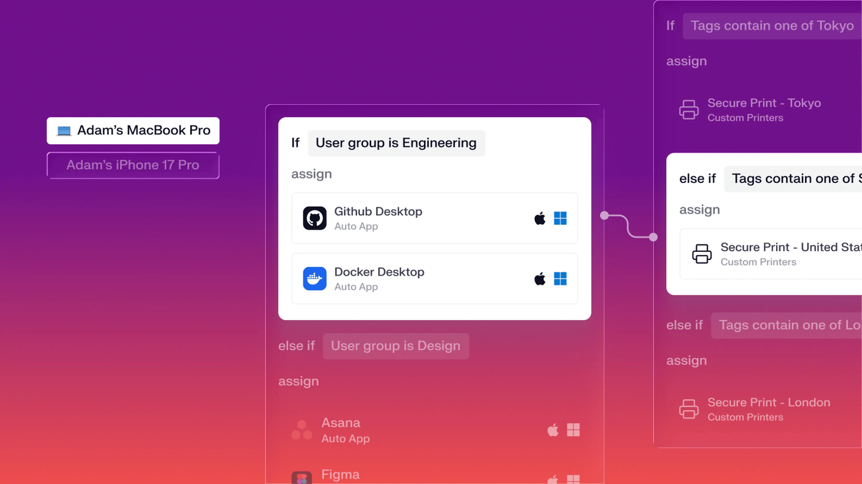Click the Windows icon on the Docker Desktop row
862x484 pixels.
pyautogui.click(x=561, y=279)
